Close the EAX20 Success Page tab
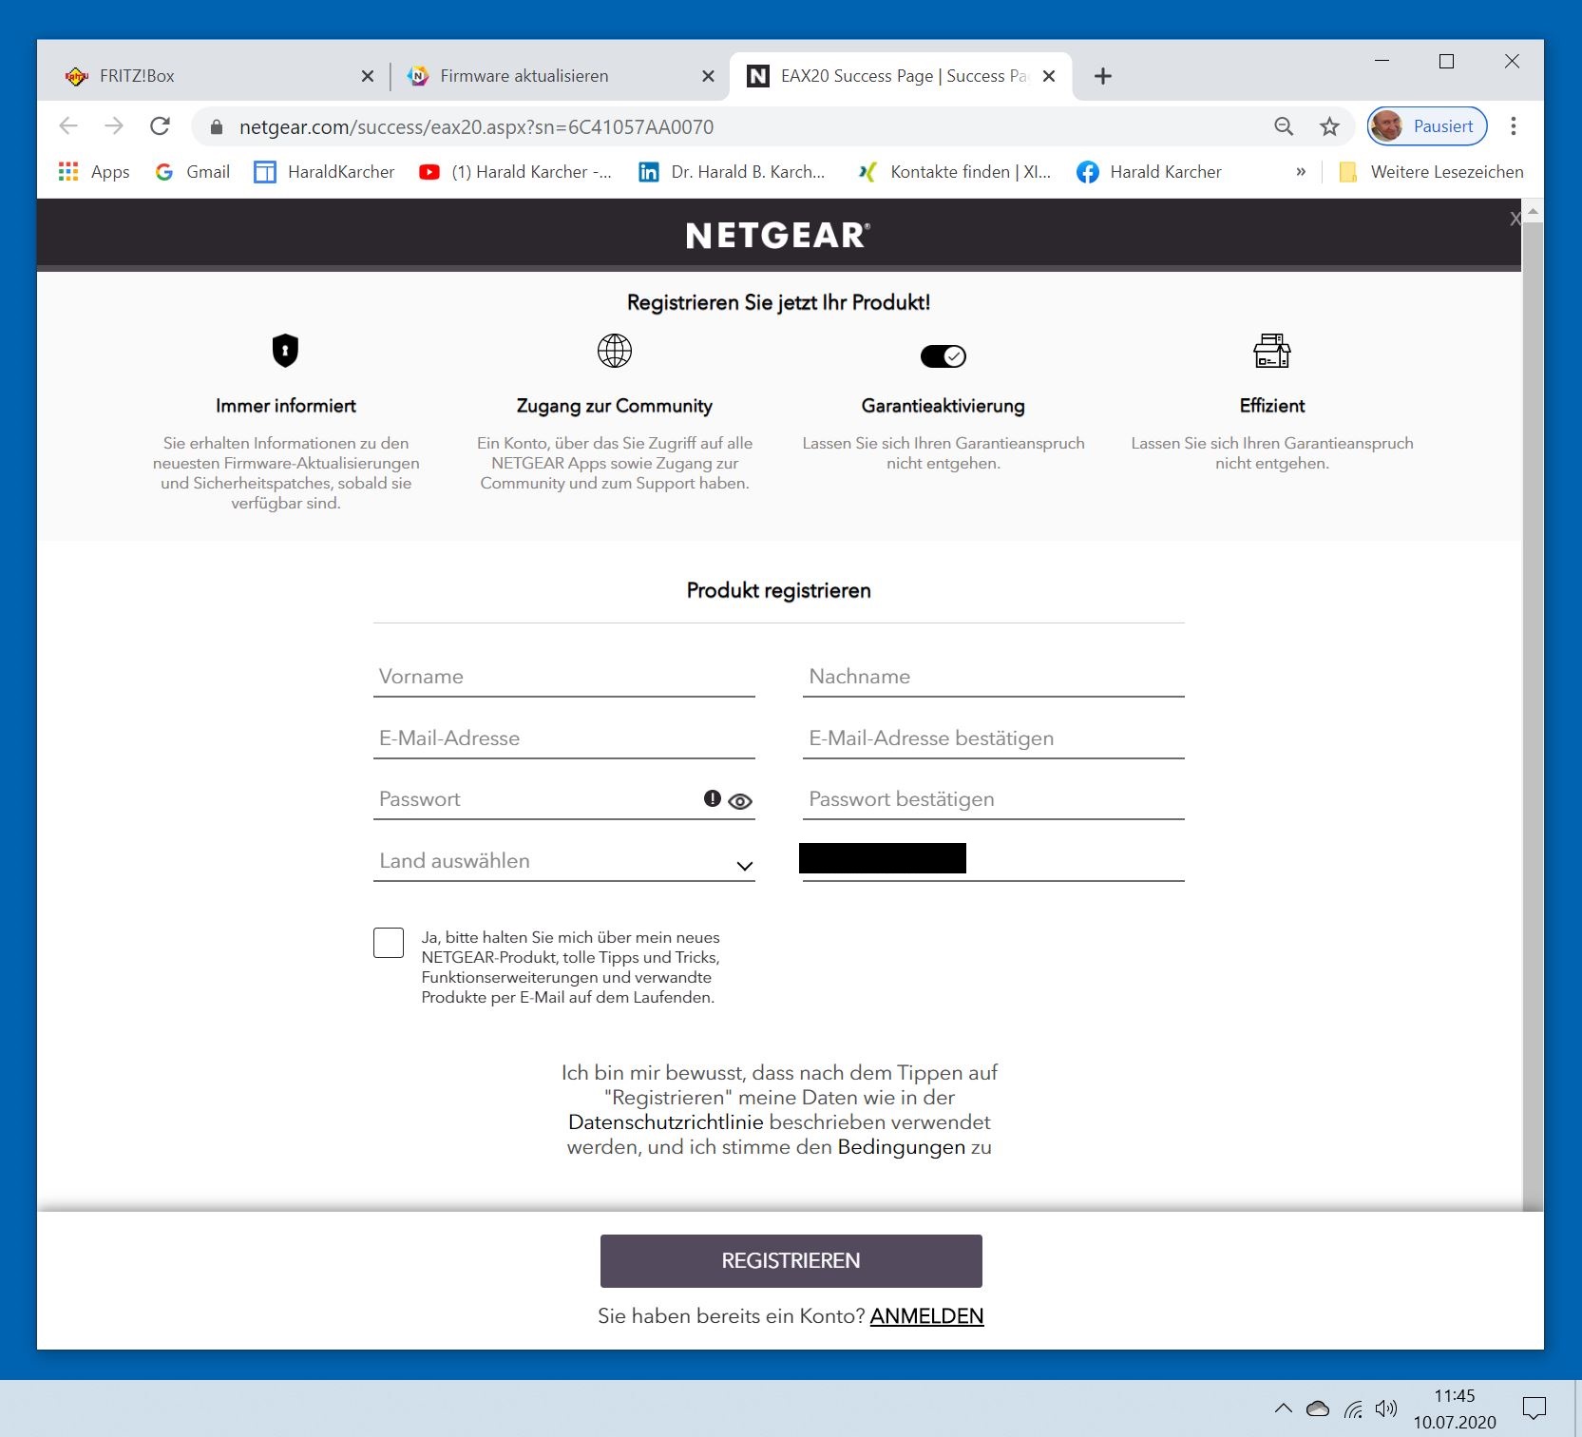The height and width of the screenshot is (1437, 1582). 1049,76
